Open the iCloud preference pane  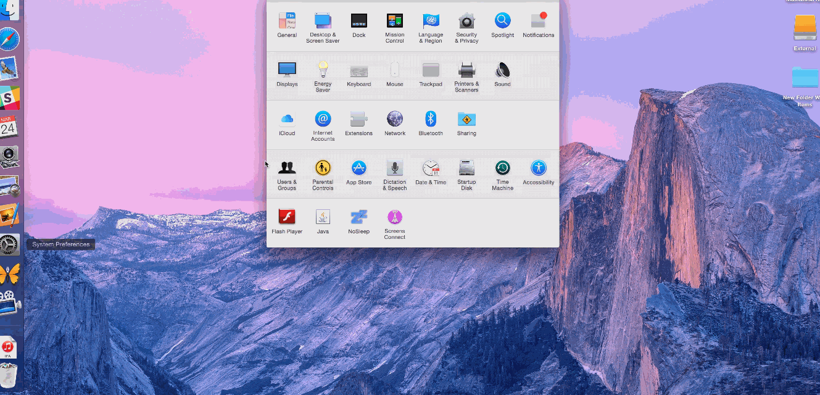(287, 123)
